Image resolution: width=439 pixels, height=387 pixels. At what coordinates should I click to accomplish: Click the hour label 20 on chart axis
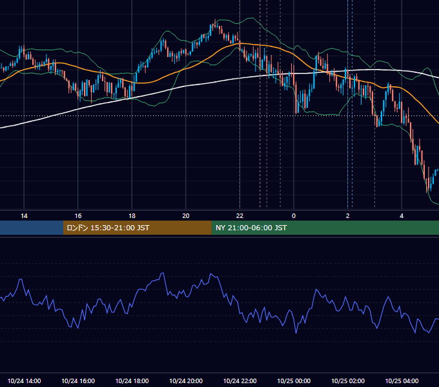(186, 216)
